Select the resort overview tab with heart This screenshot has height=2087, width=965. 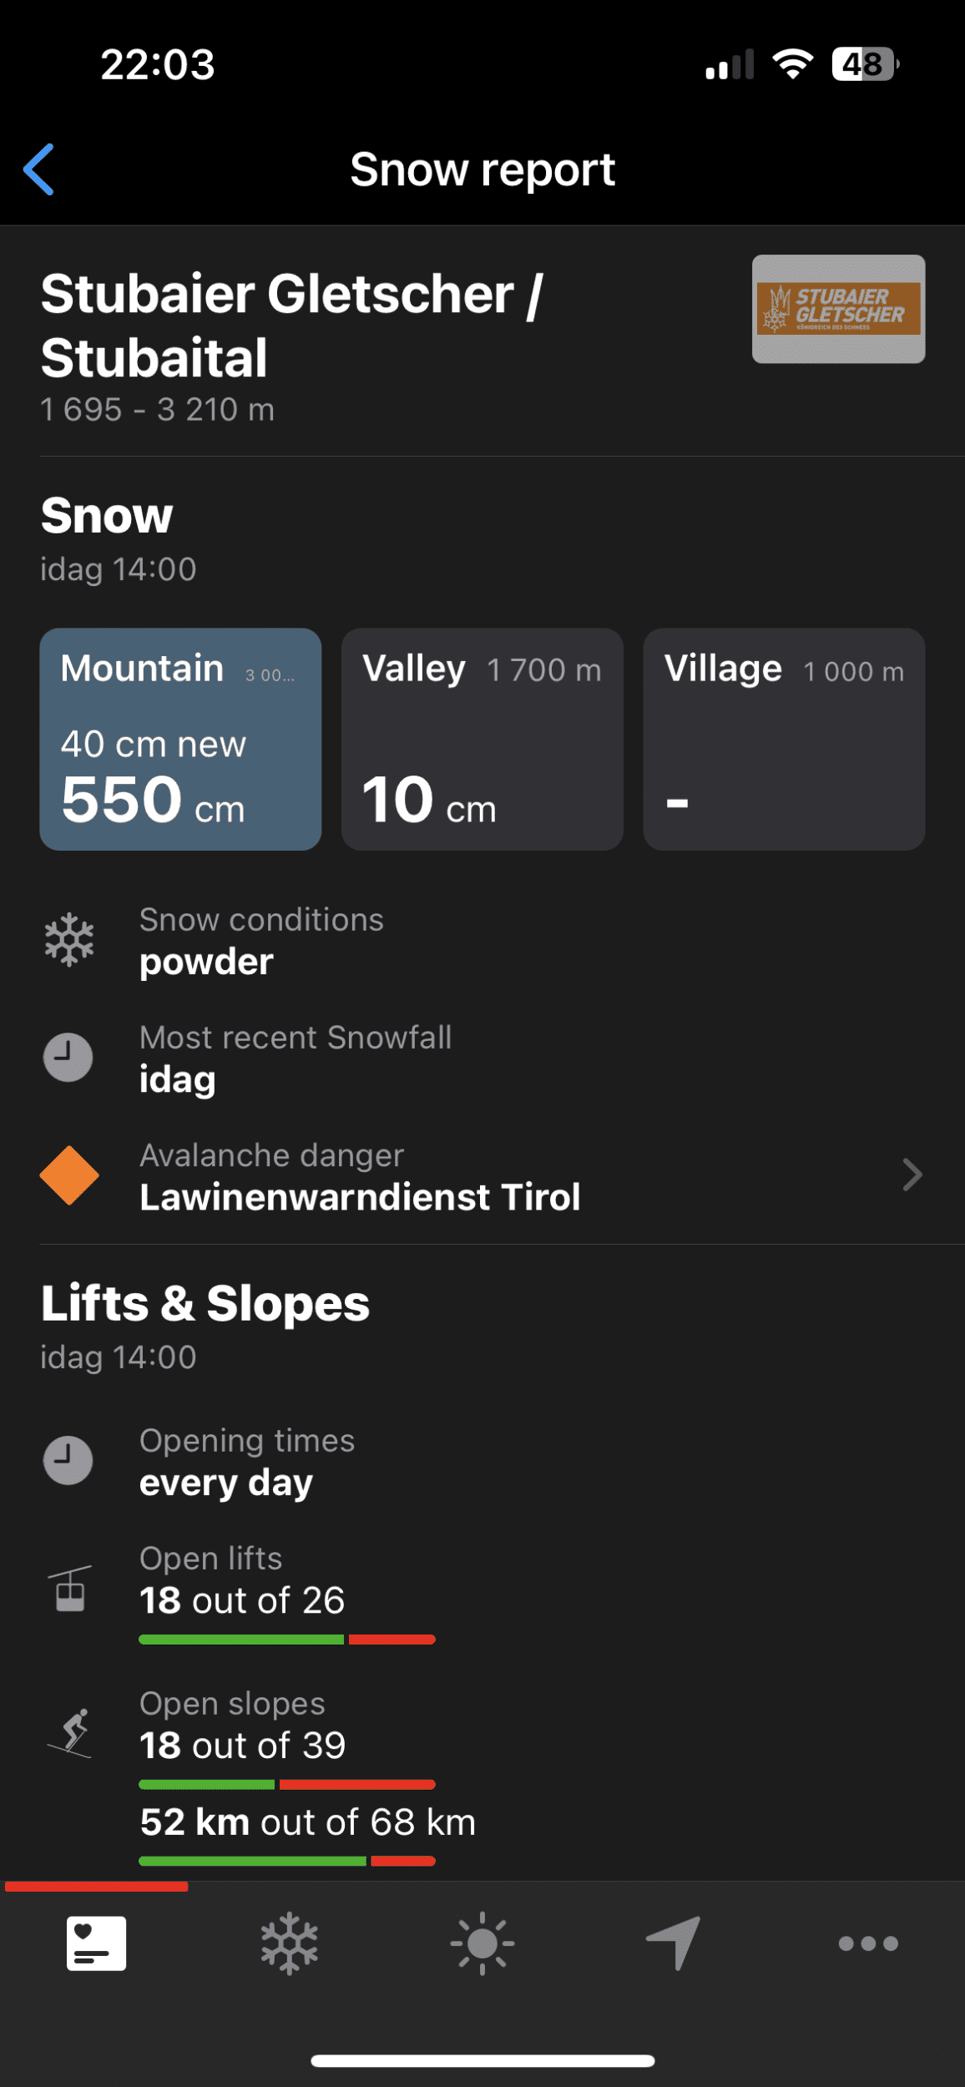tap(96, 1943)
